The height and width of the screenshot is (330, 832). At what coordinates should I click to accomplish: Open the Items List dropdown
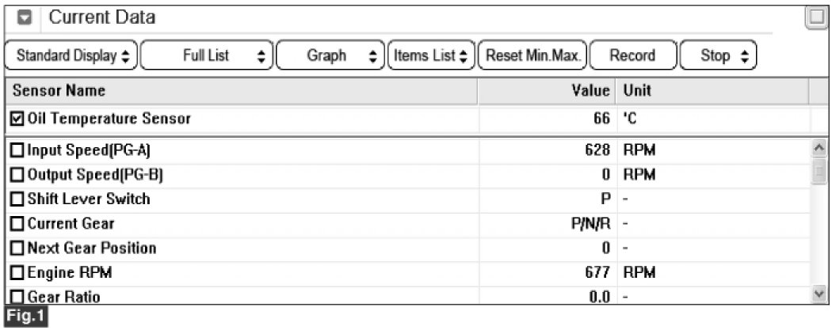click(x=431, y=55)
